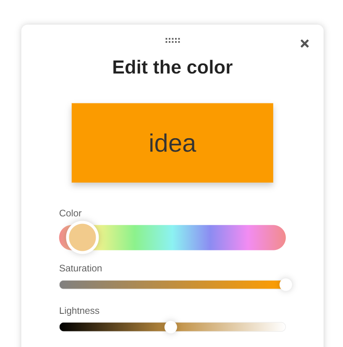Set Lightness to the black end
This screenshot has height=347, width=343.
pyautogui.click(x=61, y=327)
